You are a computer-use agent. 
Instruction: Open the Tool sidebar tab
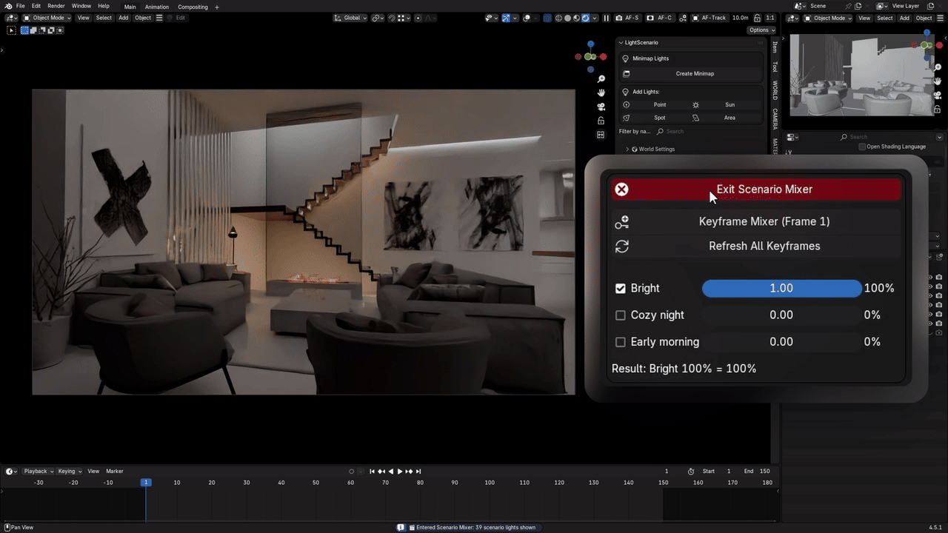tap(775, 67)
